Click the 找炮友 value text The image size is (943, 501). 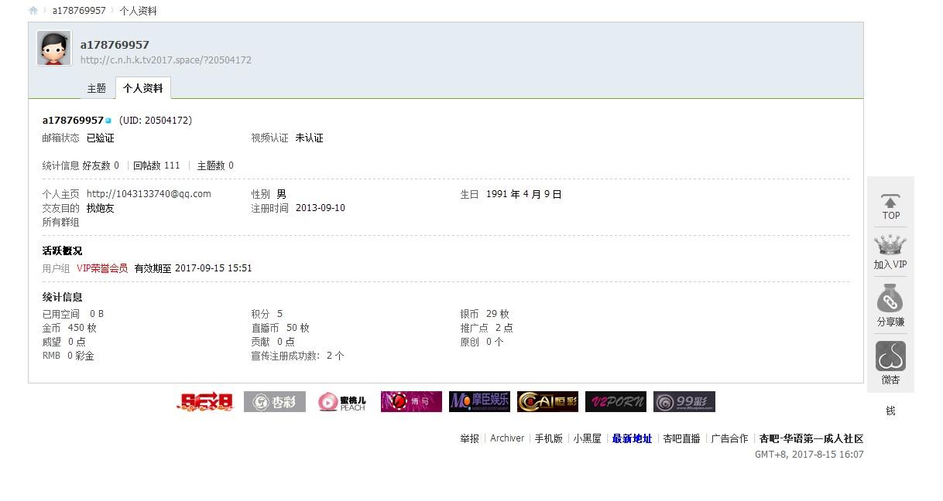tap(101, 208)
